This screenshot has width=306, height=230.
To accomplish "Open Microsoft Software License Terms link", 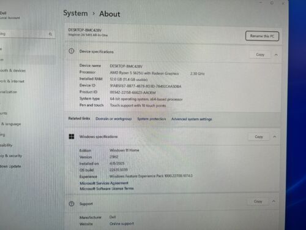I will [106, 188].
